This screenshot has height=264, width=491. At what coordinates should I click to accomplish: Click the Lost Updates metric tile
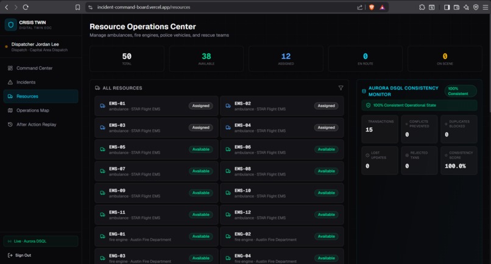point(380,160)
